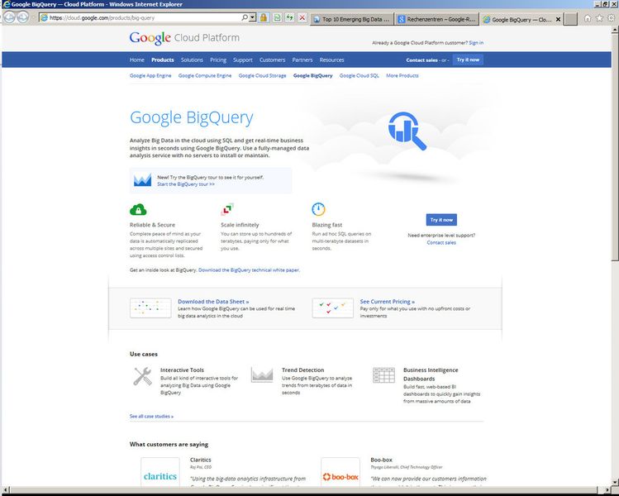Open the Pricing nav item
The width and height of the screenshot is (619, 496).
218,60
